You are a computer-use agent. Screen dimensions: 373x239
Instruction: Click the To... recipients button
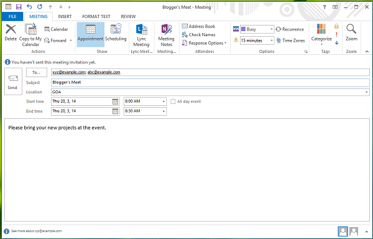37,72
